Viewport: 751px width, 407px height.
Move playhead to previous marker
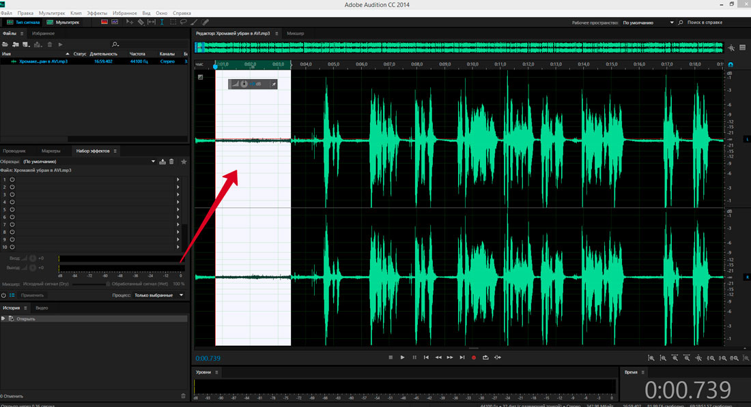coord(426,357)
